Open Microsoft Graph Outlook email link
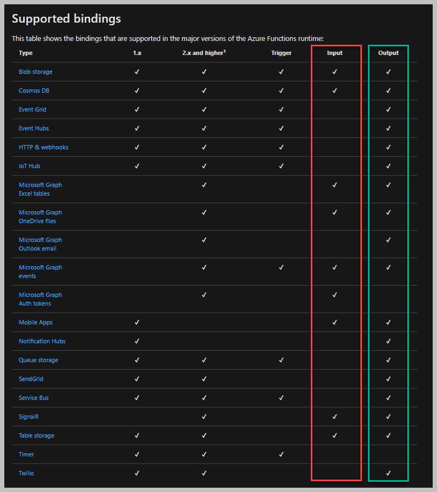Screen dimensions: 437x492 point(40,244)
